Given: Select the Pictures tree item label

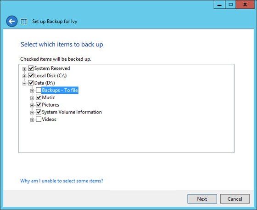Looking at the screenshot, I should click(x=50, y=105).
